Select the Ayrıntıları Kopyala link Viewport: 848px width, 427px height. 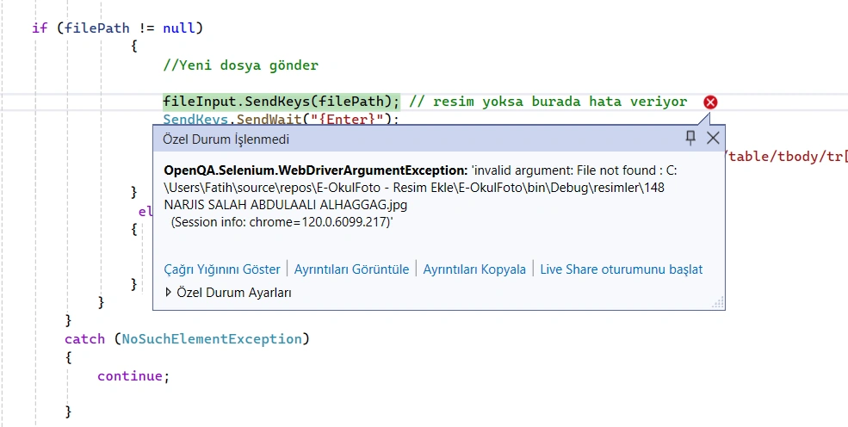tap(474, 269)
